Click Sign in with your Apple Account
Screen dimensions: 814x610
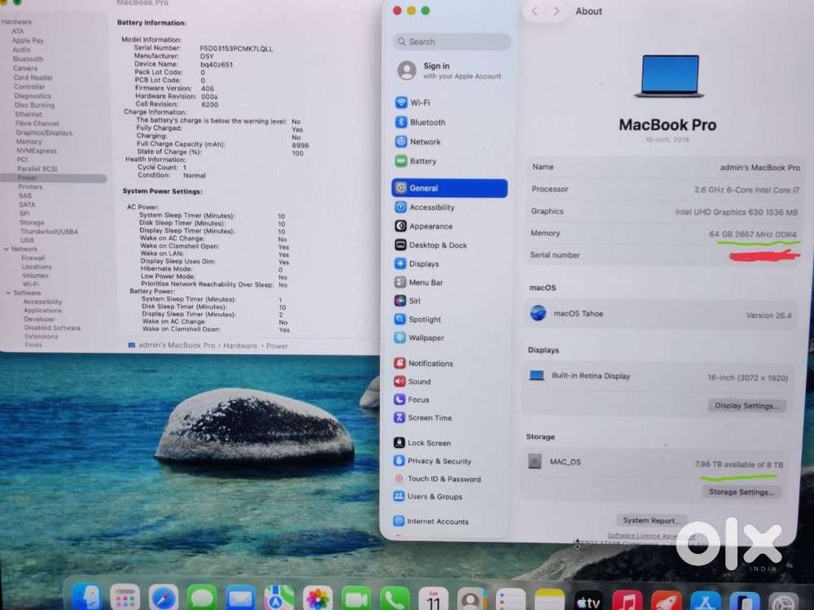449,71
